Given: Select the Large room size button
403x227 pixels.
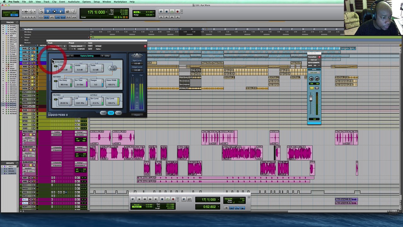Looking at the screenshot, I should (x=118, y=113).
